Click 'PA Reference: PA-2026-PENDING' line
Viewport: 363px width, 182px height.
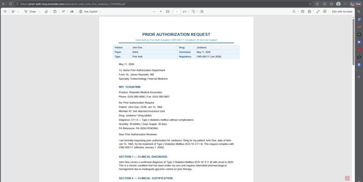pos(138,129)
